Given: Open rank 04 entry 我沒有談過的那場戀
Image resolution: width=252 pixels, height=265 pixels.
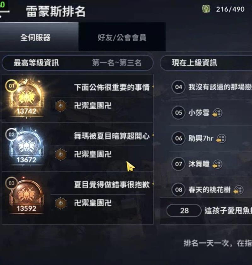Looking at the screenshot, I should [x=211, y=87].
